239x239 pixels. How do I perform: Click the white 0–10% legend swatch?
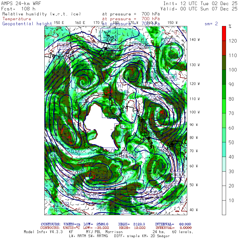pos(224,207)
